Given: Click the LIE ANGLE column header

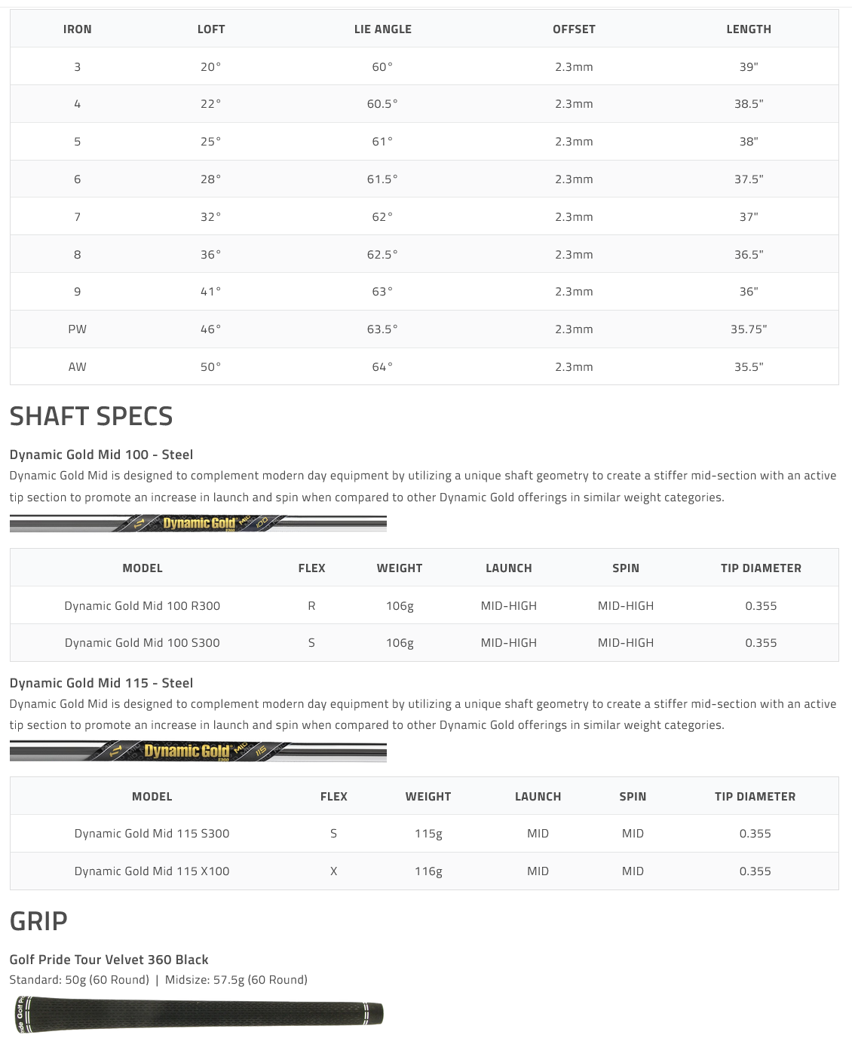Looking at the screenshot, I should point(382,29).
